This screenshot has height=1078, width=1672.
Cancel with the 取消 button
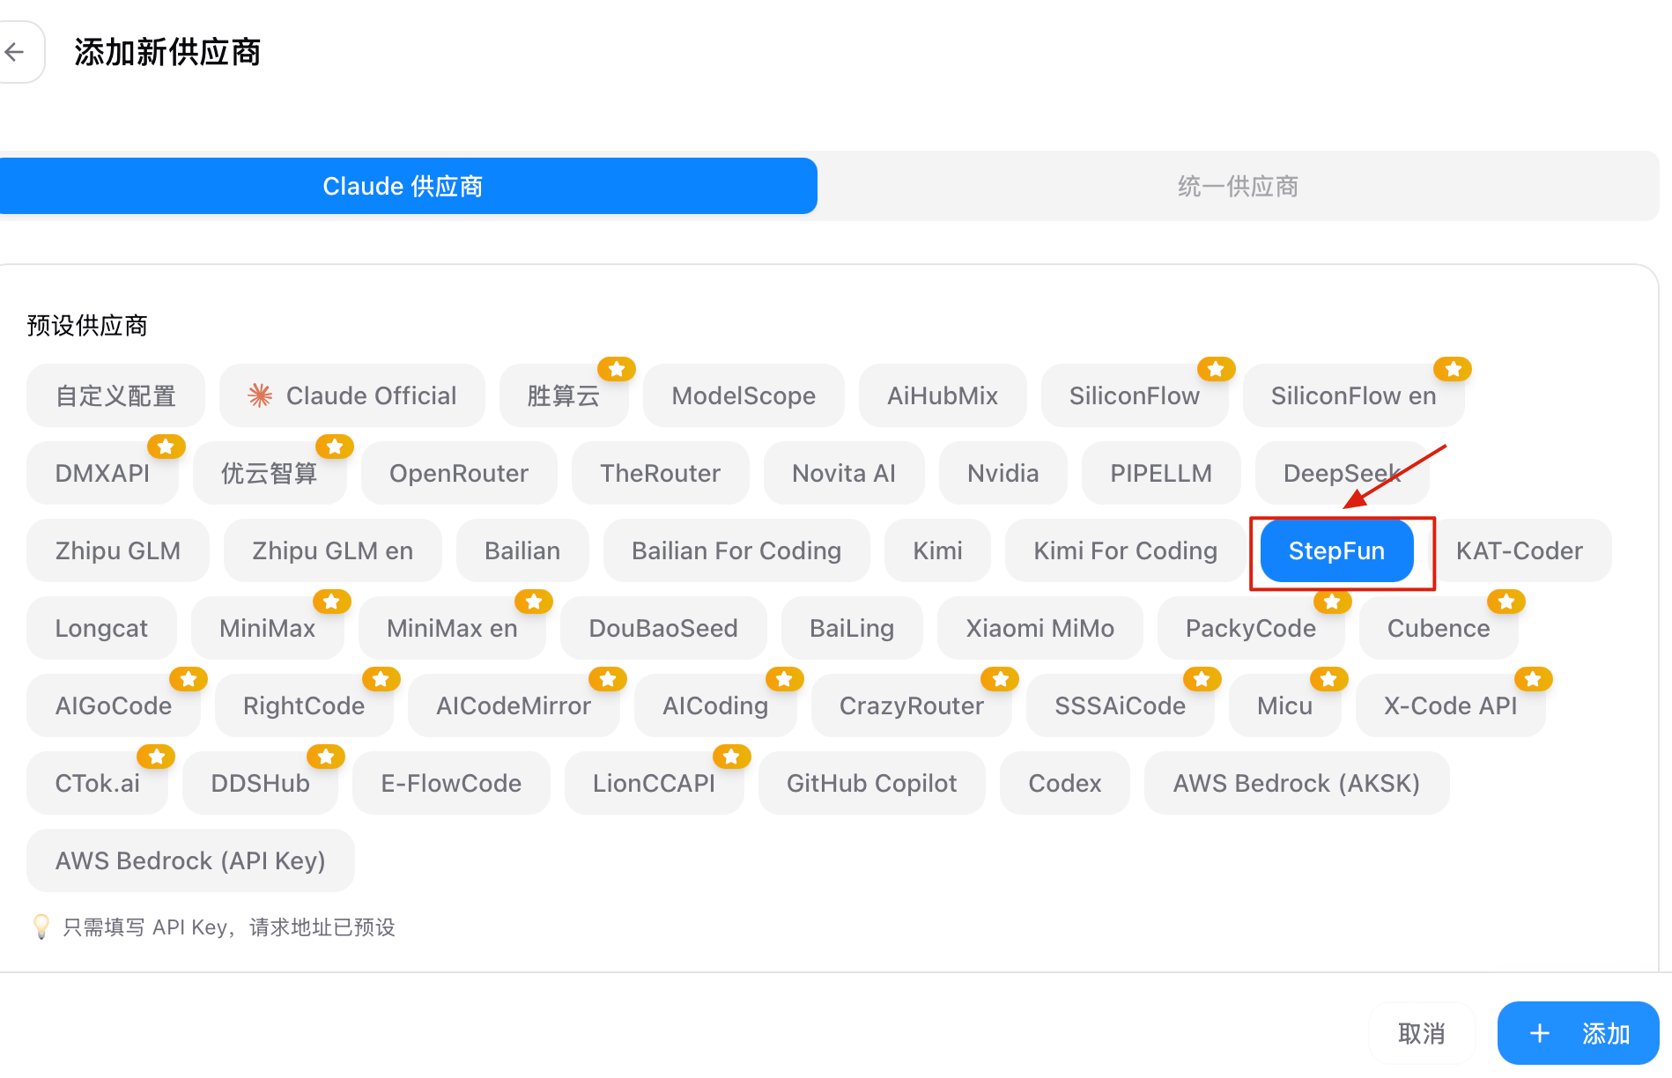(x=1422, y=1033)
